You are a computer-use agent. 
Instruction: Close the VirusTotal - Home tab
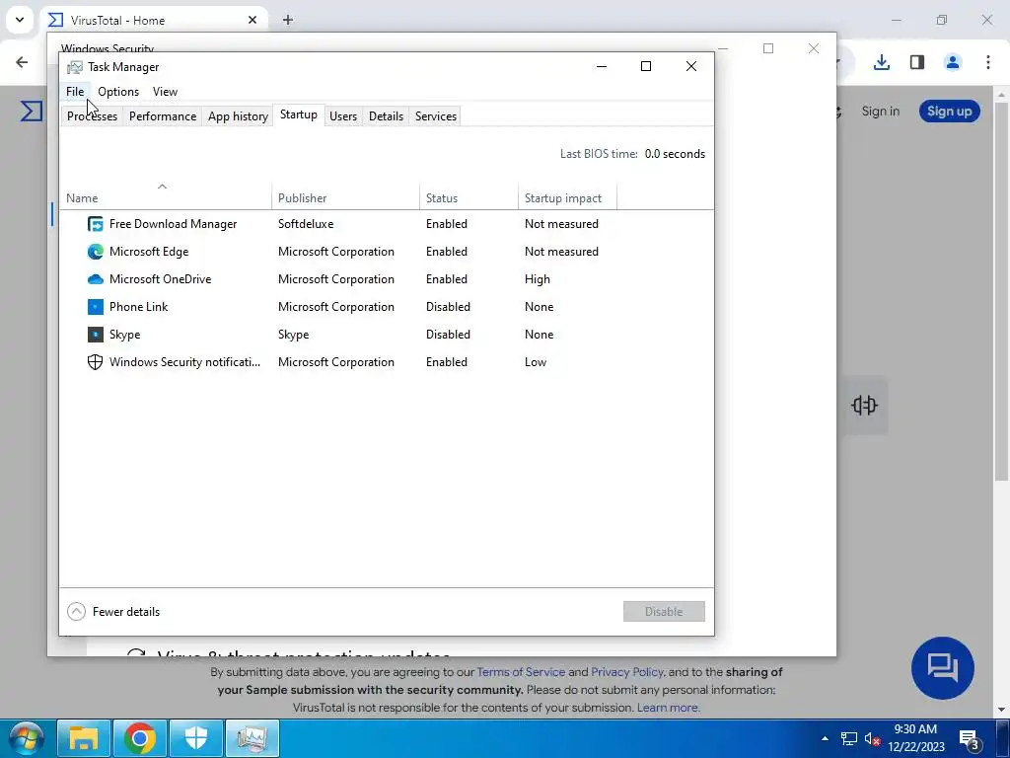coord(252,20)
